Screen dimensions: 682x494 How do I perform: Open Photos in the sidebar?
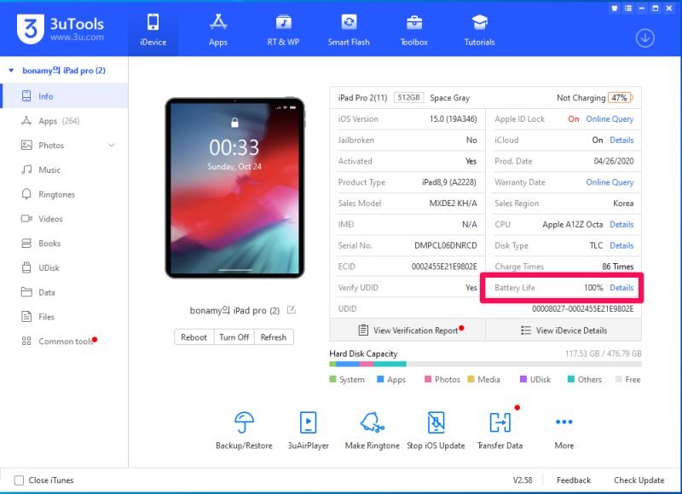tap(65, 145)
